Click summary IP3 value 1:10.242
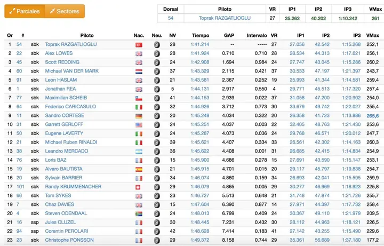Image resolution: width=384 pixels, height=246 pixels. coord(348,18)
